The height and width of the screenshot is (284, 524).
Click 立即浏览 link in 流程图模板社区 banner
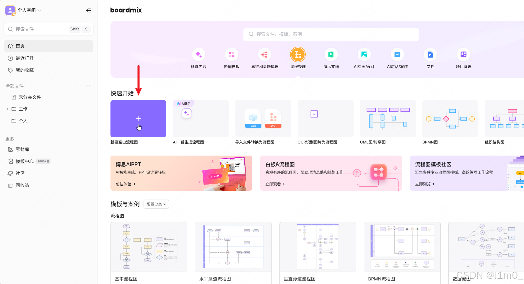pos(425,184)
